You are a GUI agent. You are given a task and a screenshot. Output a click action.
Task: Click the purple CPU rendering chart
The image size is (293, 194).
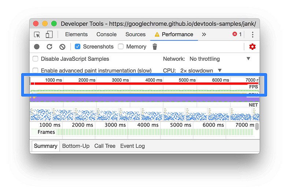144,98
